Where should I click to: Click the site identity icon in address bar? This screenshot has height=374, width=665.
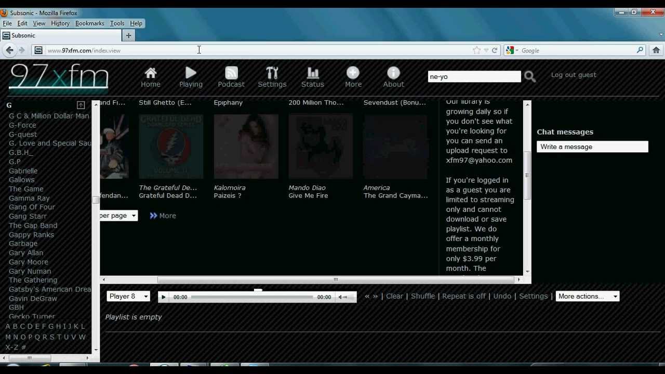pos(38,50)
